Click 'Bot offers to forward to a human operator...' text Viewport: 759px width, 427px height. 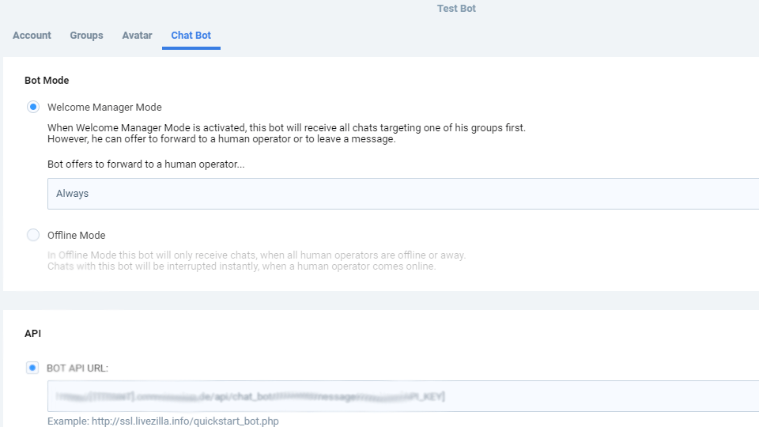tap(146, 164)
